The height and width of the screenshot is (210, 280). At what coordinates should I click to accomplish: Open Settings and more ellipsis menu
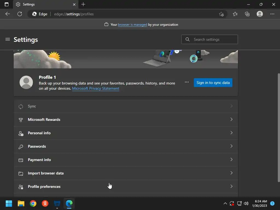[272, 14]
